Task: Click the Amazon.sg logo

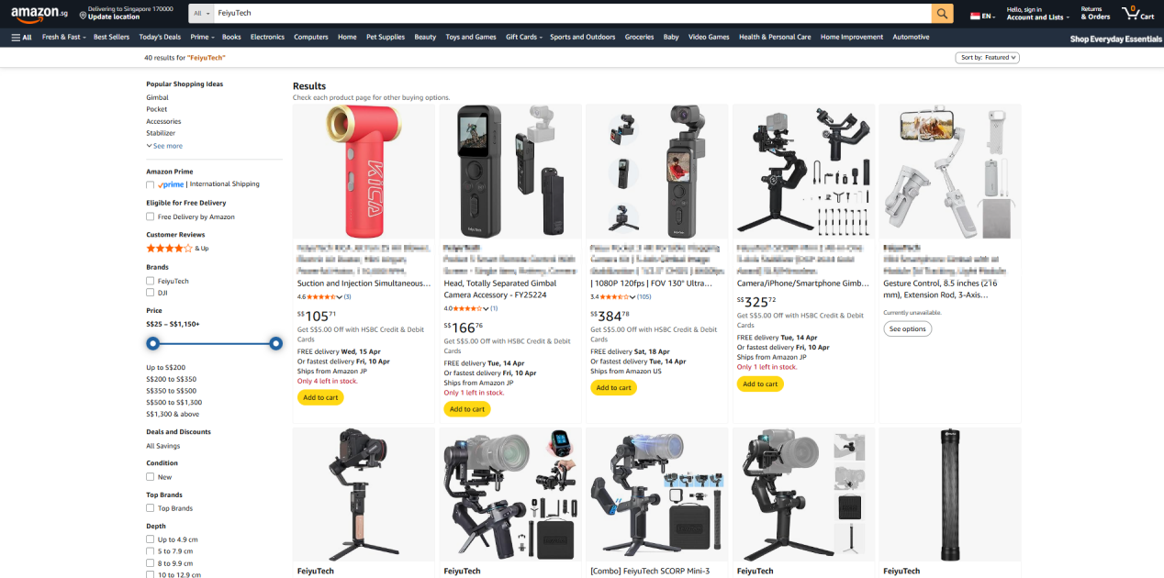Action: point(39,13)
